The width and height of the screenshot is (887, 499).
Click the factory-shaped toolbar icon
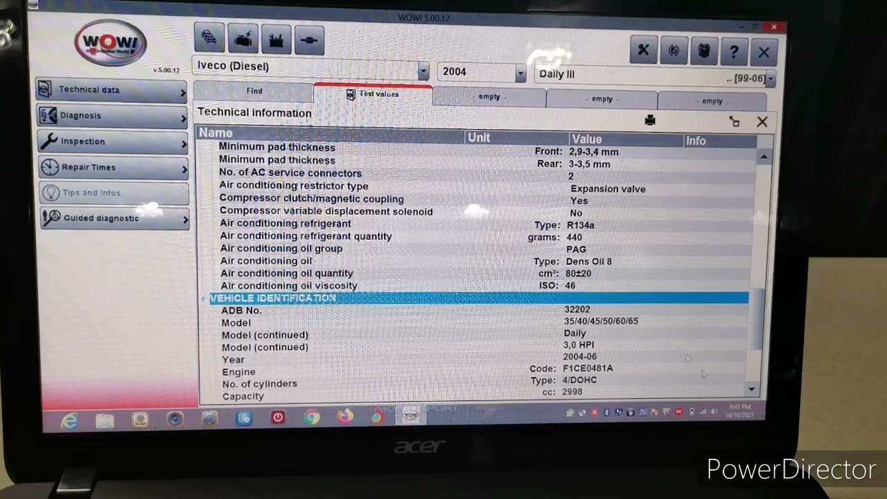pyautogui.click(x=276, y=40)
